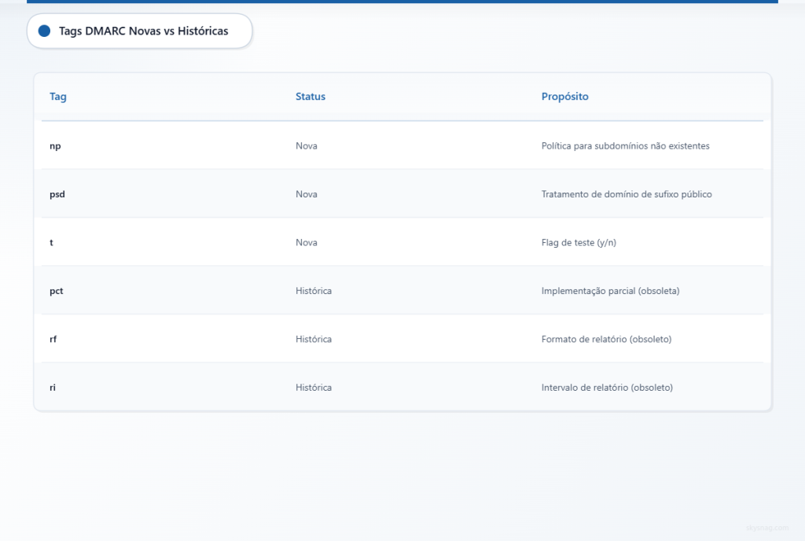Click the 'Propósito' column header
Screen dimensions: 805x541
(564, 97)
